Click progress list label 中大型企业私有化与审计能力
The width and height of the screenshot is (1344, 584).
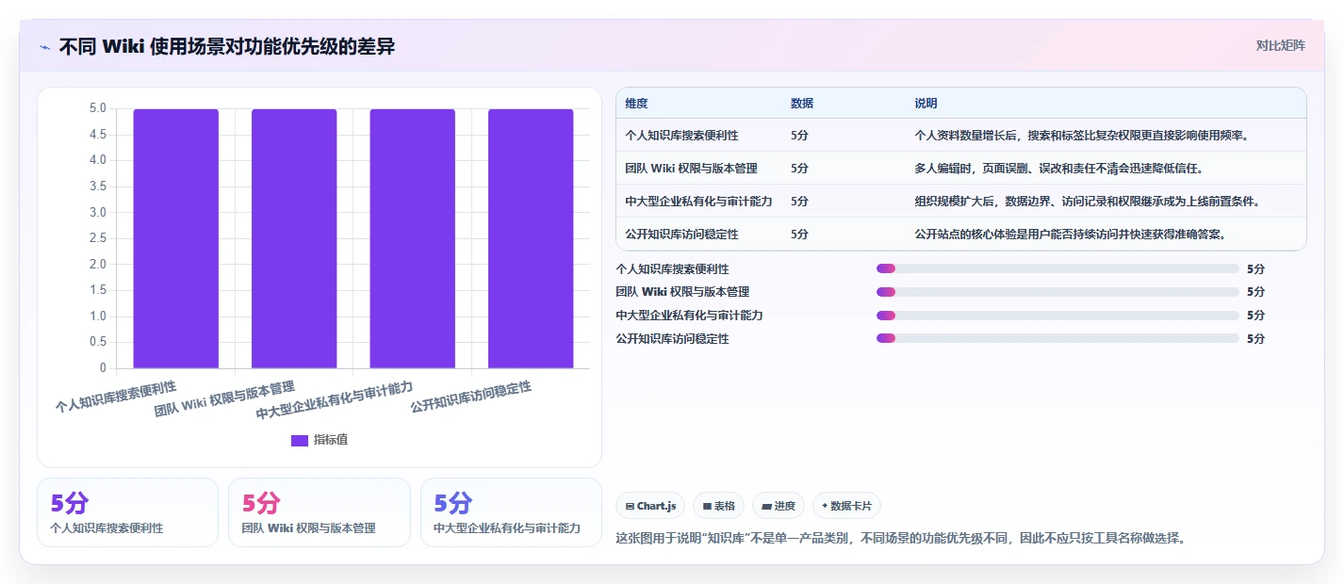click(689, 316)
